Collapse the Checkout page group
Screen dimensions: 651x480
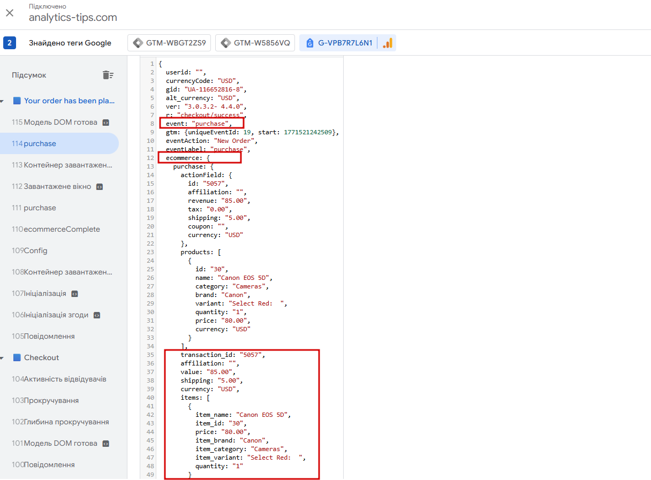point(2,357)
